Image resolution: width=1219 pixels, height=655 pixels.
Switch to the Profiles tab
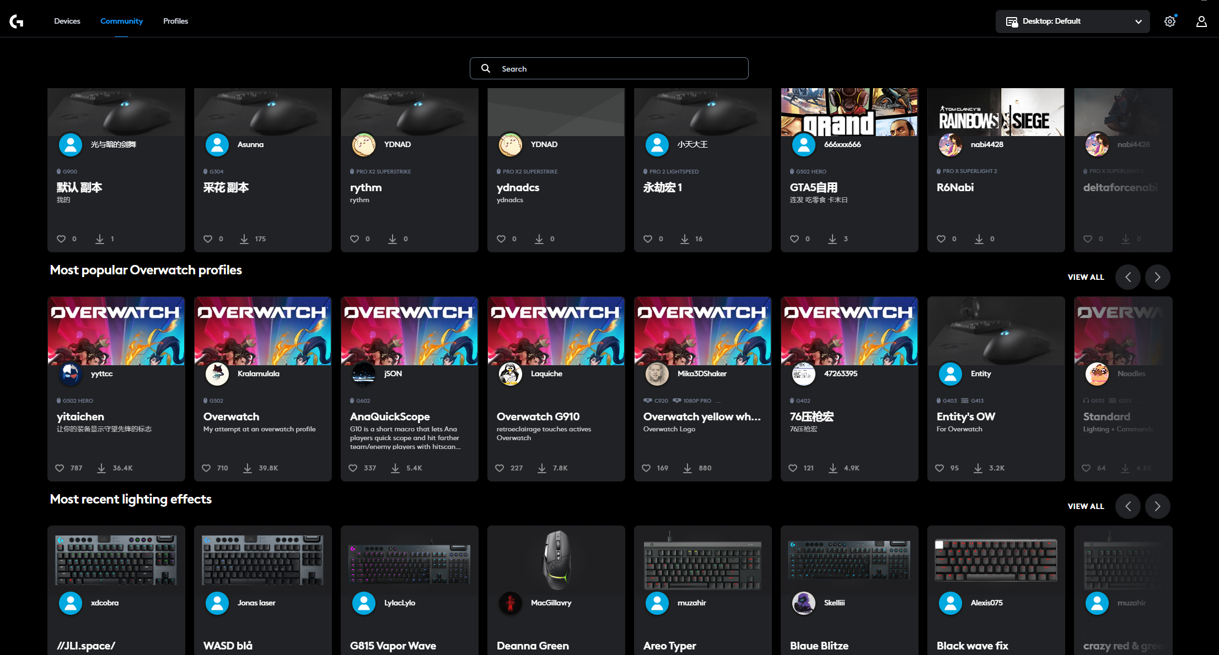point(175,21)
